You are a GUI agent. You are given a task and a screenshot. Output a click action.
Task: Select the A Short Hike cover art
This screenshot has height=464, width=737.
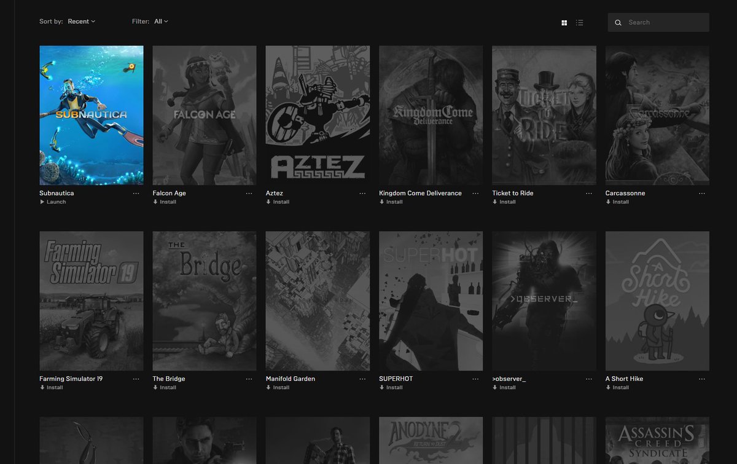(x=657, y=301)
